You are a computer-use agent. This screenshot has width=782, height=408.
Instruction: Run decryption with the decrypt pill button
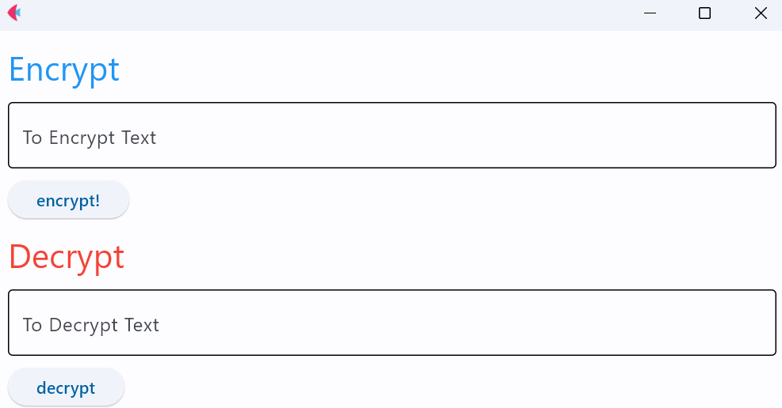coord(66,387)
